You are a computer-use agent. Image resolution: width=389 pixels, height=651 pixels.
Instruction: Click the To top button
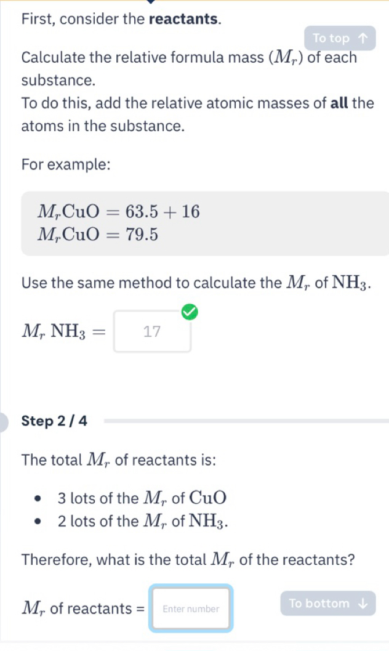340,38
